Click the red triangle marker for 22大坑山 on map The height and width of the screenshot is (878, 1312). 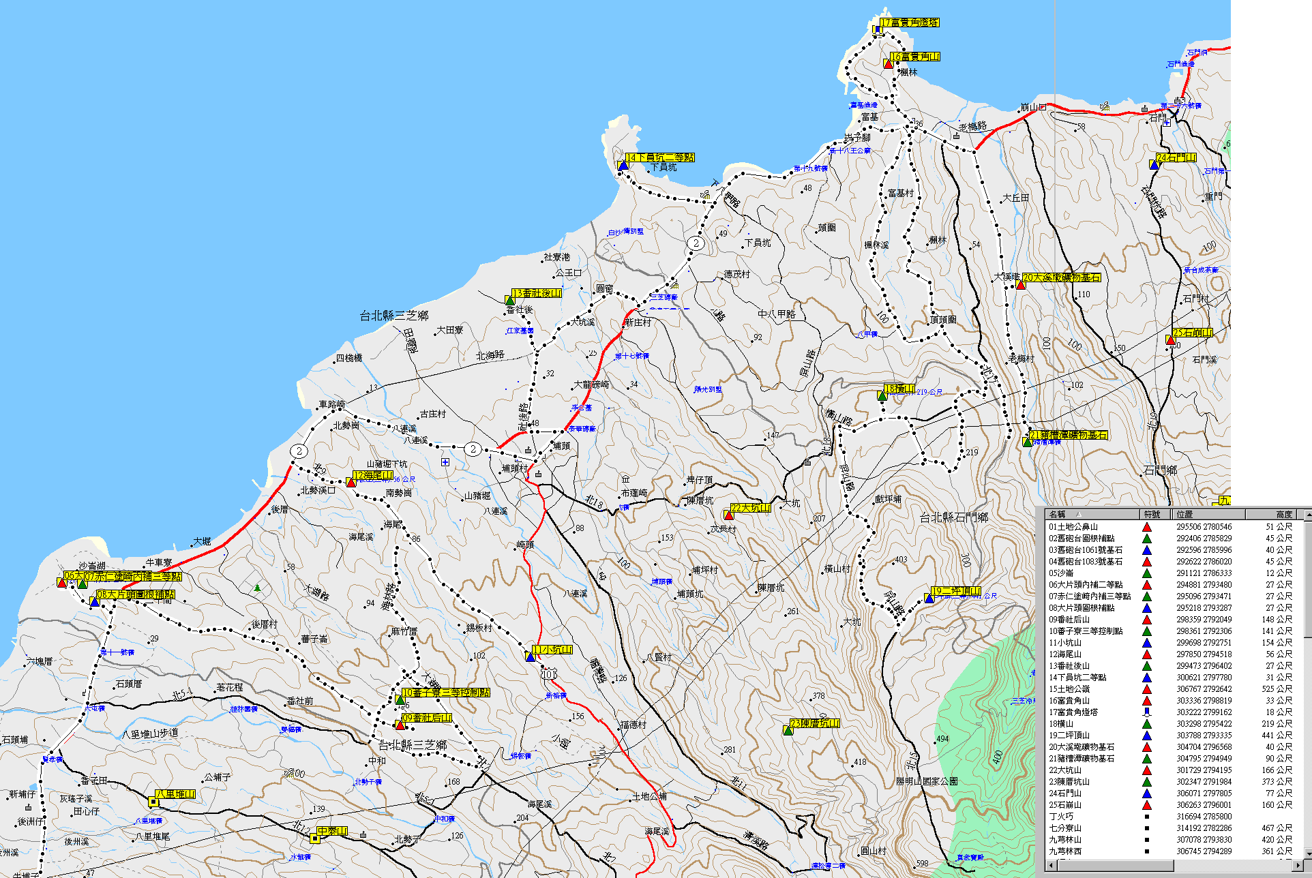pyautogui.click(x=728, y=515)
